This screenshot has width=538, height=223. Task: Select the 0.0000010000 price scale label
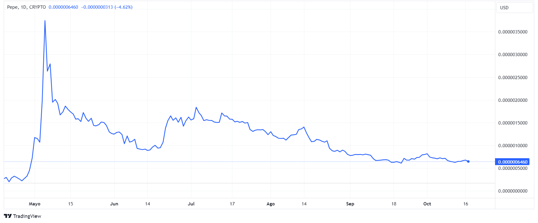tap(513, 146)
